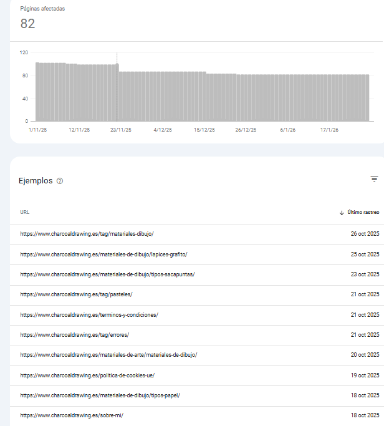Viewport: 384px width, 426px height.
Task: Open the terminos-y-condiciones URL row
Action: point(89,314)
